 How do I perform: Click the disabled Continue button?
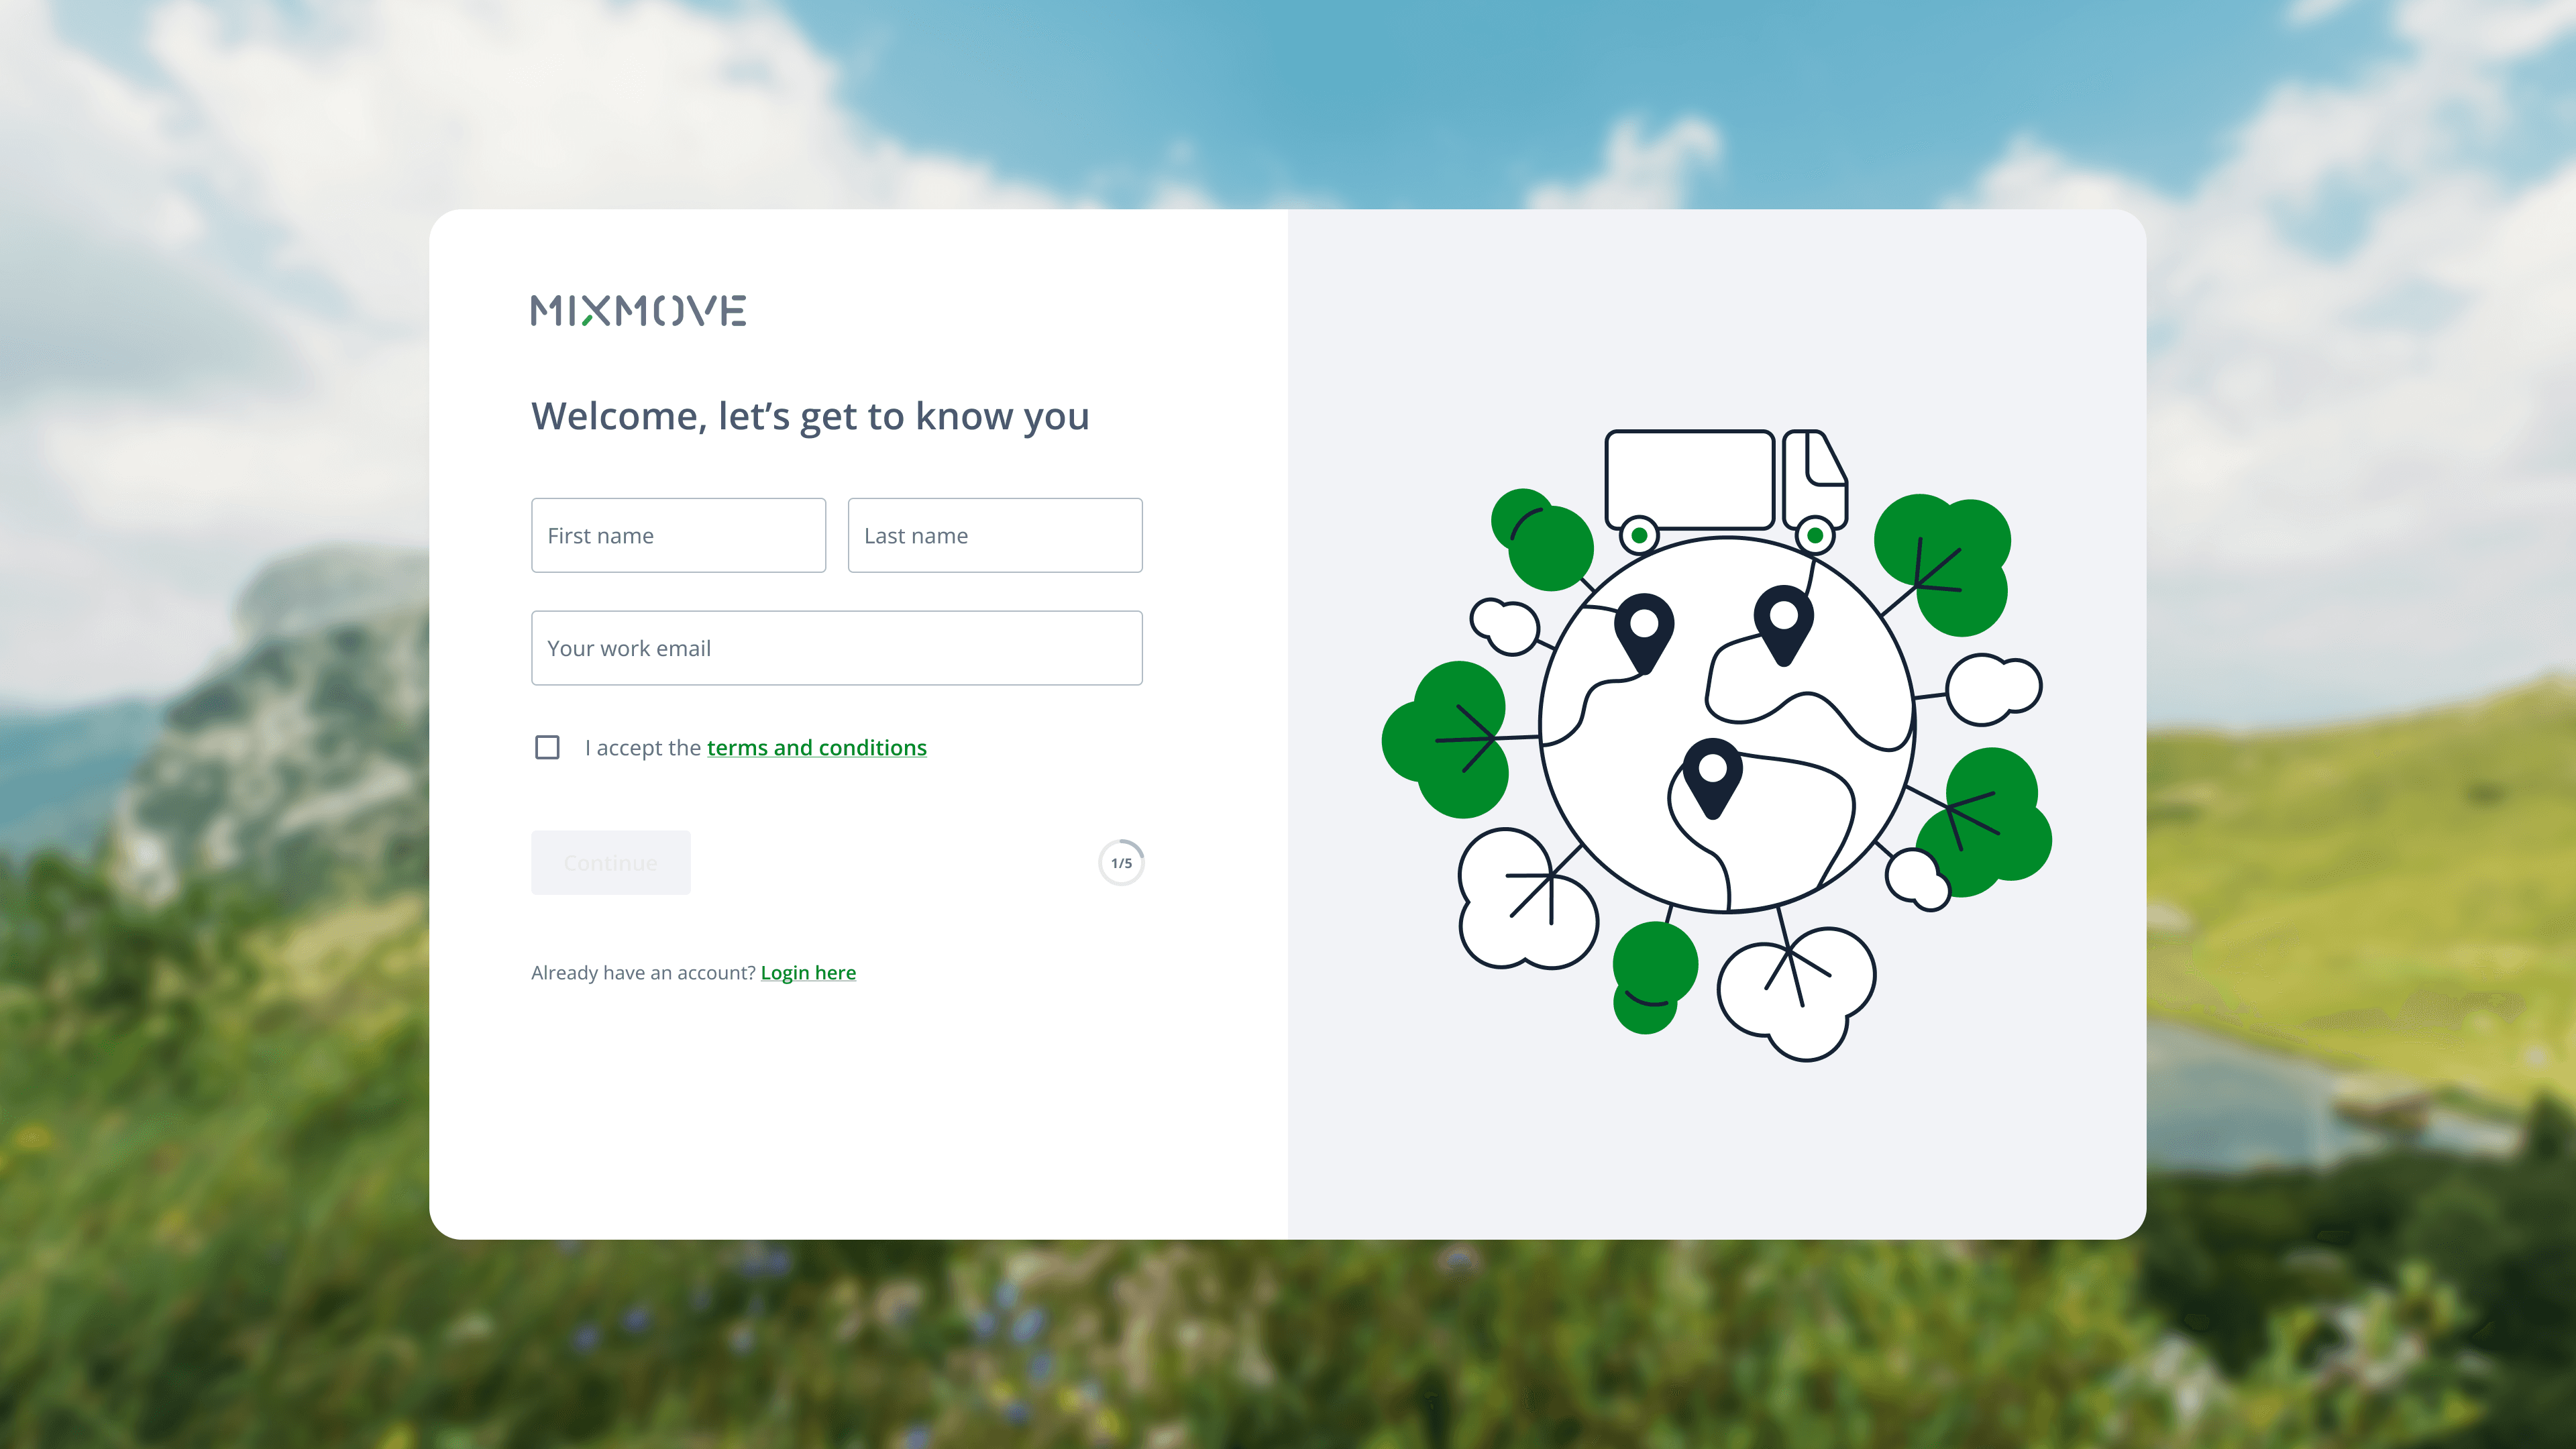click(x=611, y=862)
